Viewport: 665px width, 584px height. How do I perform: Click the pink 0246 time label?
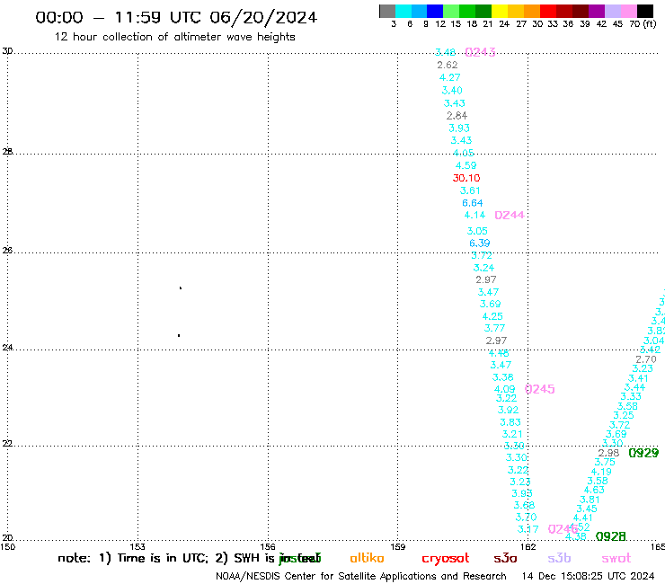(x=563, y=529)
